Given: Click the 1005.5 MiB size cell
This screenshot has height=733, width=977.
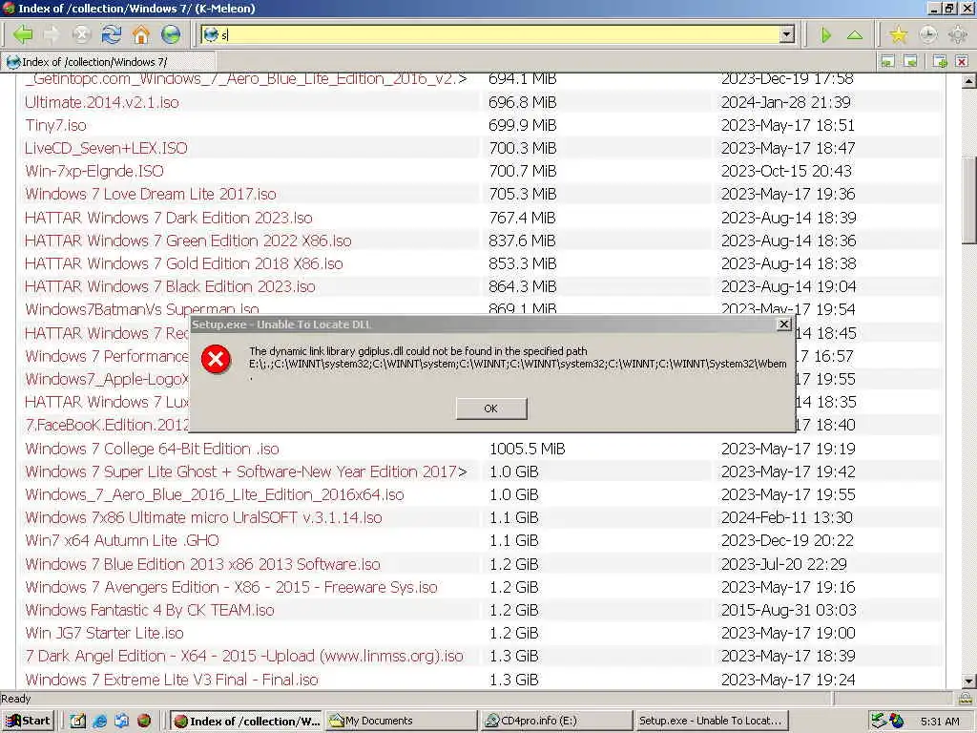Looking at the screenshot, I should point(527,449).
